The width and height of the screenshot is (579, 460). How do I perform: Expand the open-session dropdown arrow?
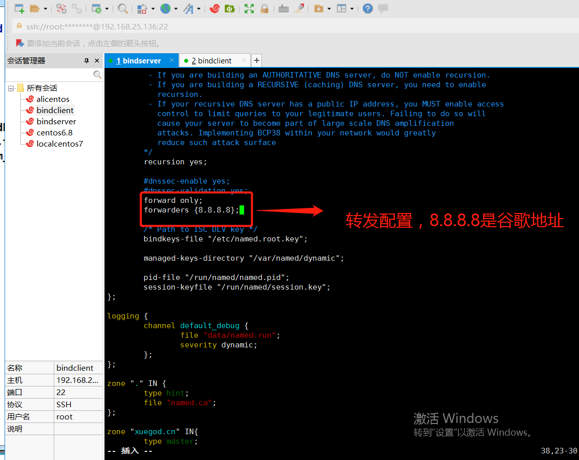coord(46,9)
